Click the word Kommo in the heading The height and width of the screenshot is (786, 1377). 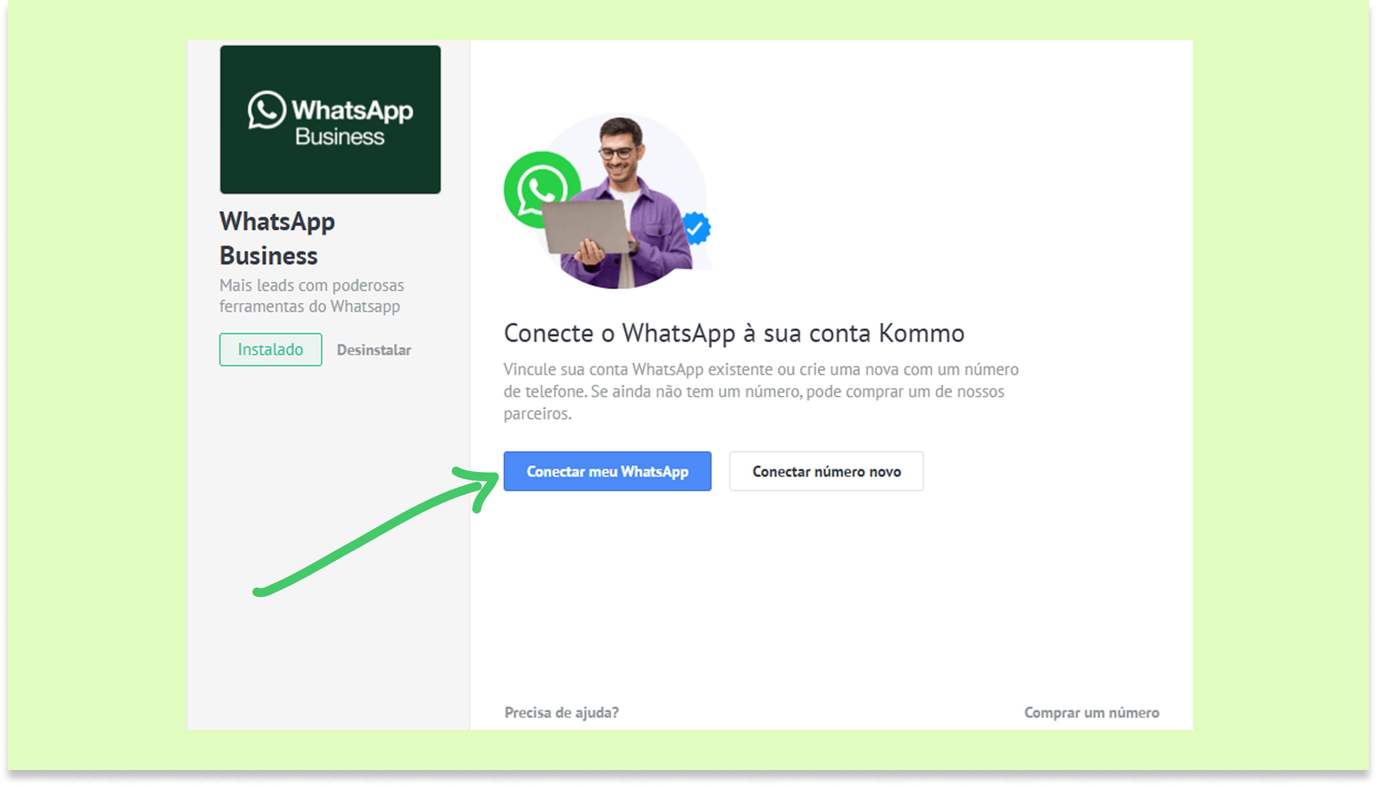coord(921,332)
